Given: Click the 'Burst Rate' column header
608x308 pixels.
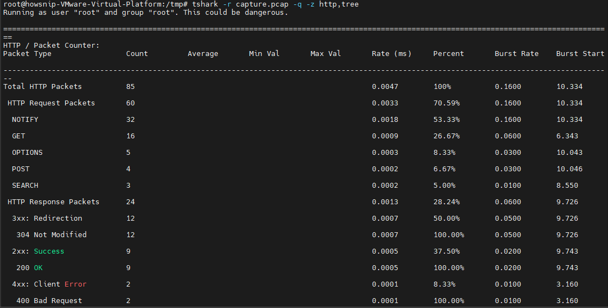Looking at the screenshot, I should click(516, 54).
